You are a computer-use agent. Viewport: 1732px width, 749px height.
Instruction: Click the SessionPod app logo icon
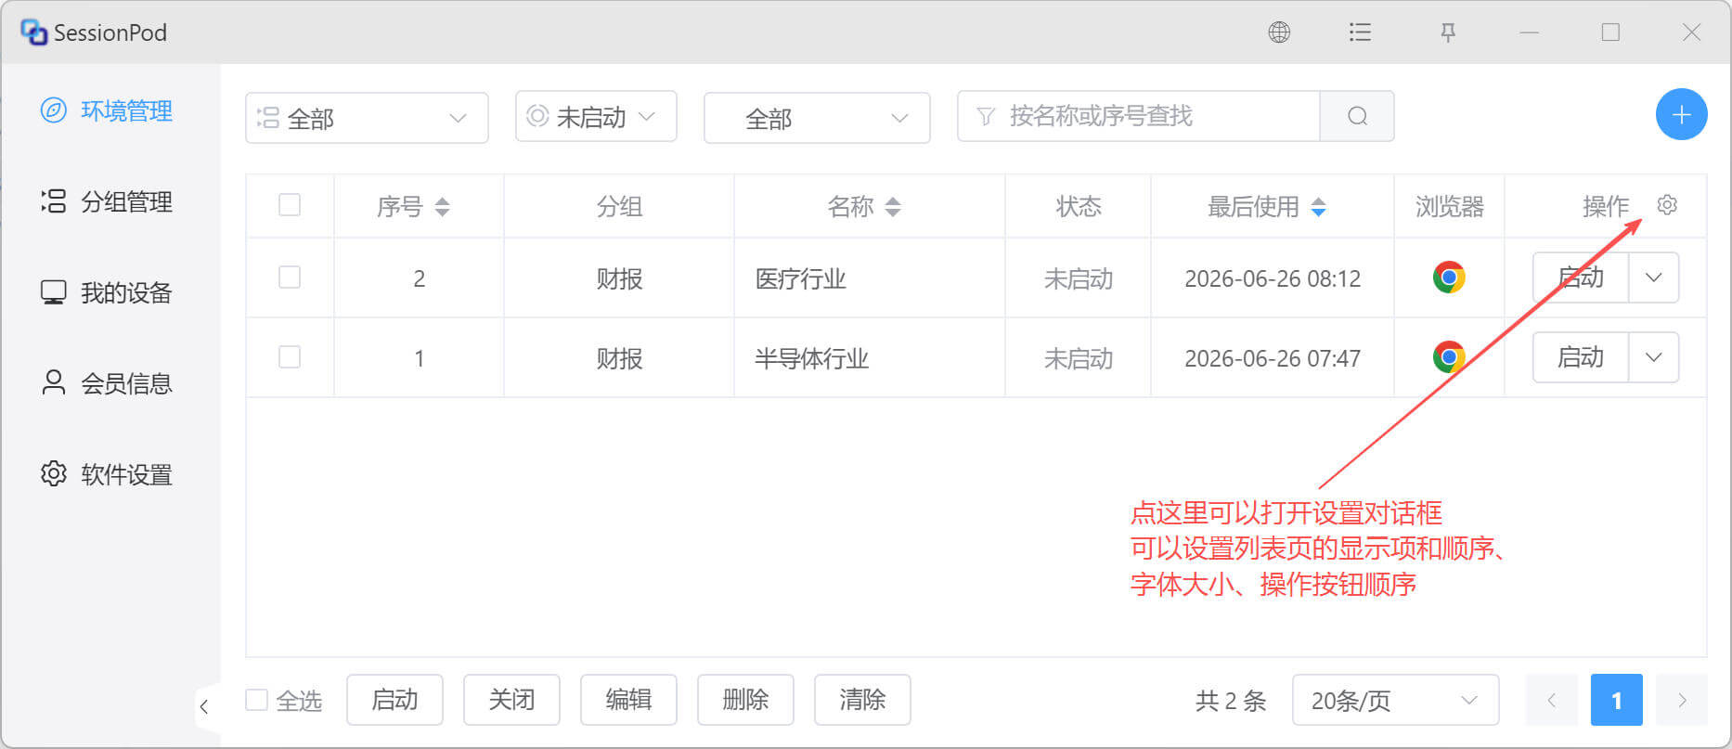pos(33,32)
